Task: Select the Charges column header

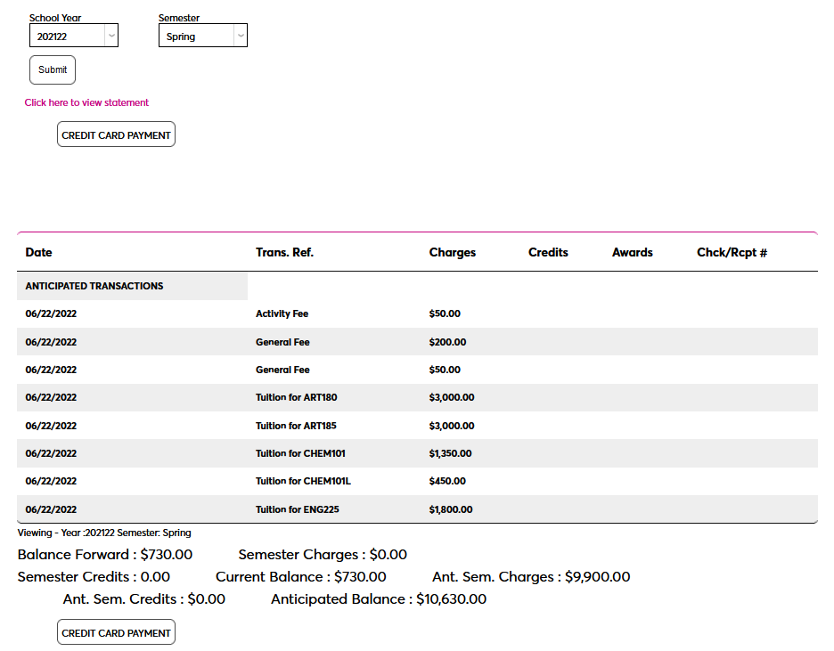Action: point(452,253)
